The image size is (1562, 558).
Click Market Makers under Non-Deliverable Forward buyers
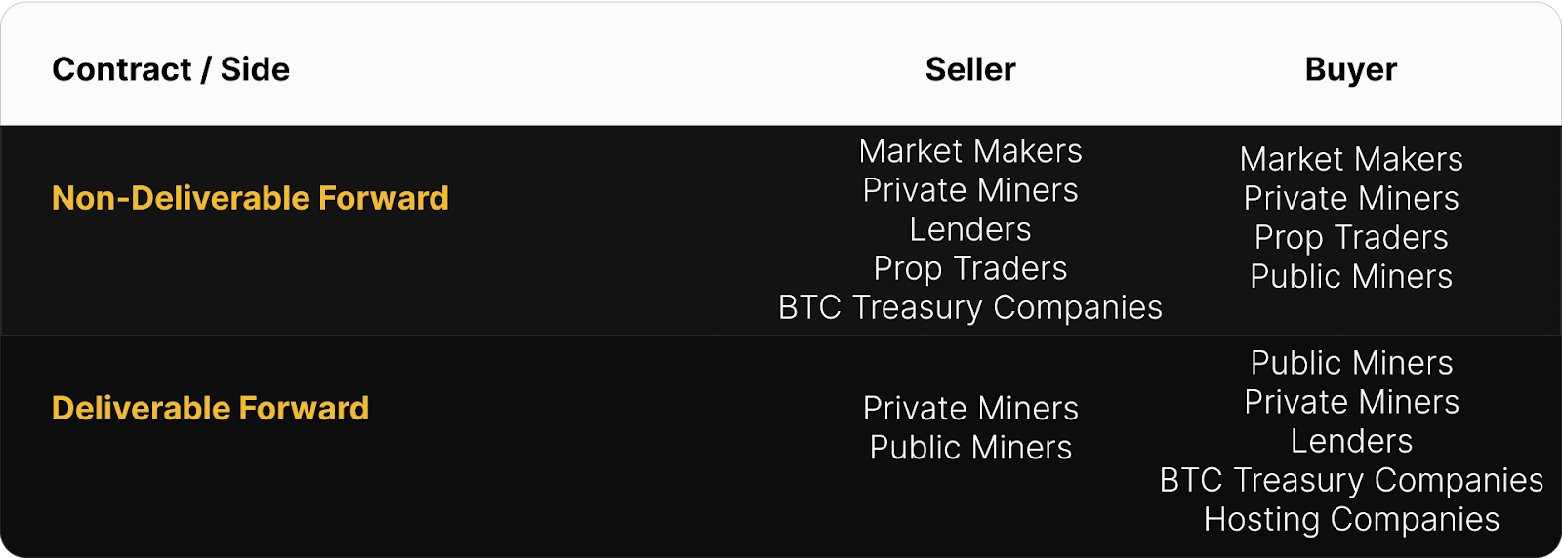tap(1351, 159)
